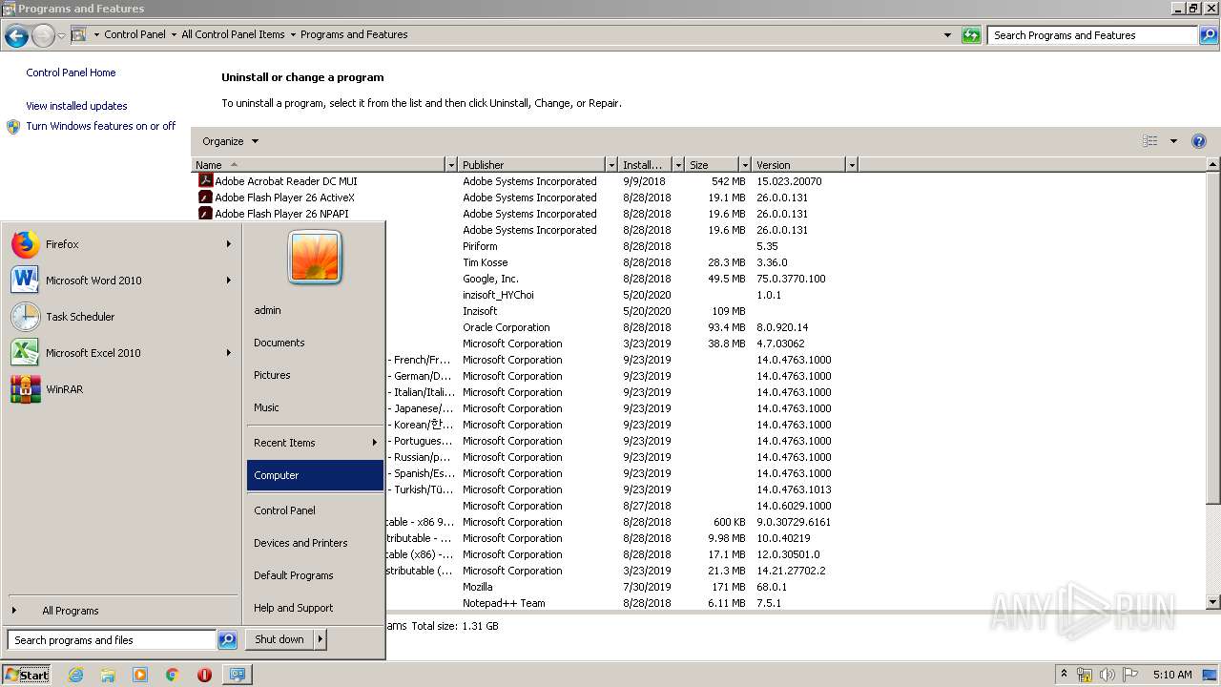Open Turn Windows features on or off
Image resolution: width=1221 pixels, height=687 pixels.
(x=101, y=126)
